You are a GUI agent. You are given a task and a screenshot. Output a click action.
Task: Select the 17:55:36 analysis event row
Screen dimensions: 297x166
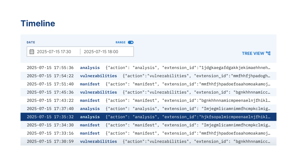(x=148, y=68)
